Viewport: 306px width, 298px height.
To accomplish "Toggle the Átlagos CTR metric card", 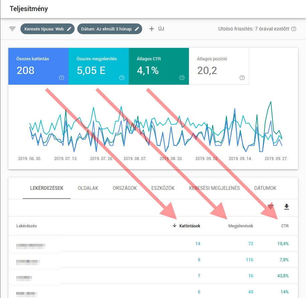I will pos(159,66).
